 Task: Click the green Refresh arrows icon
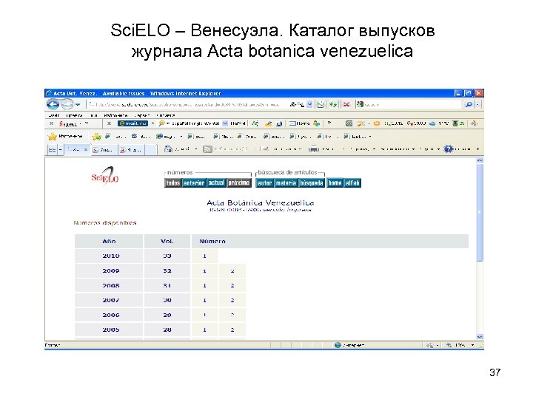coord(333,104)
